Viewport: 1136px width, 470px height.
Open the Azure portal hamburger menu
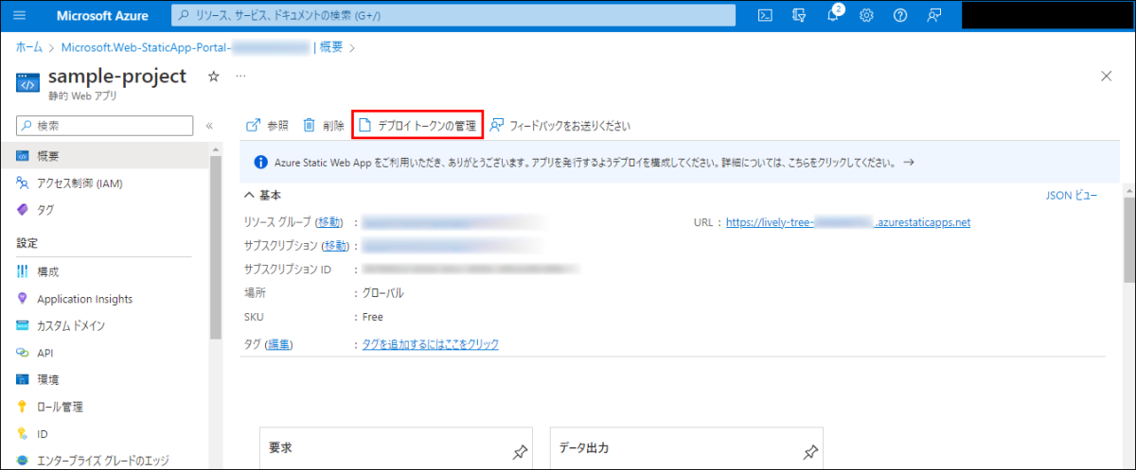tap(20, 16)
